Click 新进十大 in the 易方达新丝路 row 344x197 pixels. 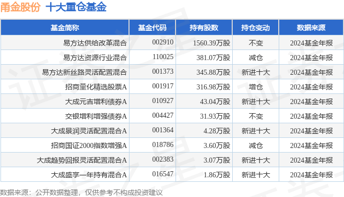click(255, 72)
